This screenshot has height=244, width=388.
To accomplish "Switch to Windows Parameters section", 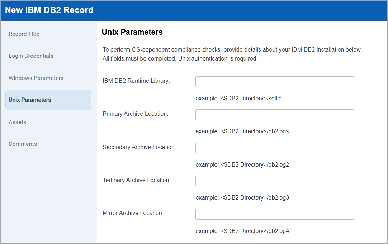I will (36, 78).
